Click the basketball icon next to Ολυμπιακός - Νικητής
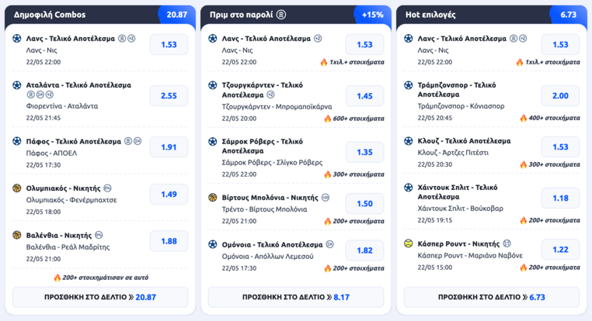The height and width of the screenshot is (321, 592). click(x=17, y=188)
